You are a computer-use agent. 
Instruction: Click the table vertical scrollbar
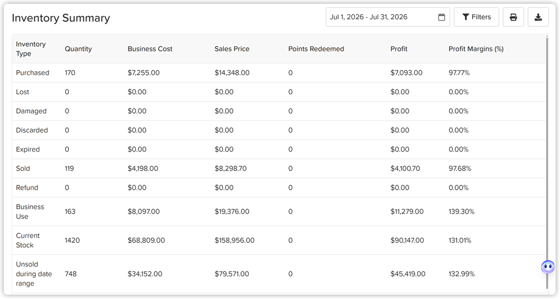pos(547,163)
